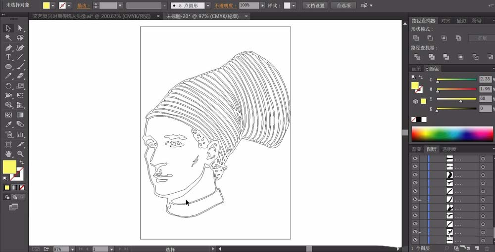Screen dimensions: 495x252
Task: Set toolbox paint mode to Color
Action: pos(7,188)
